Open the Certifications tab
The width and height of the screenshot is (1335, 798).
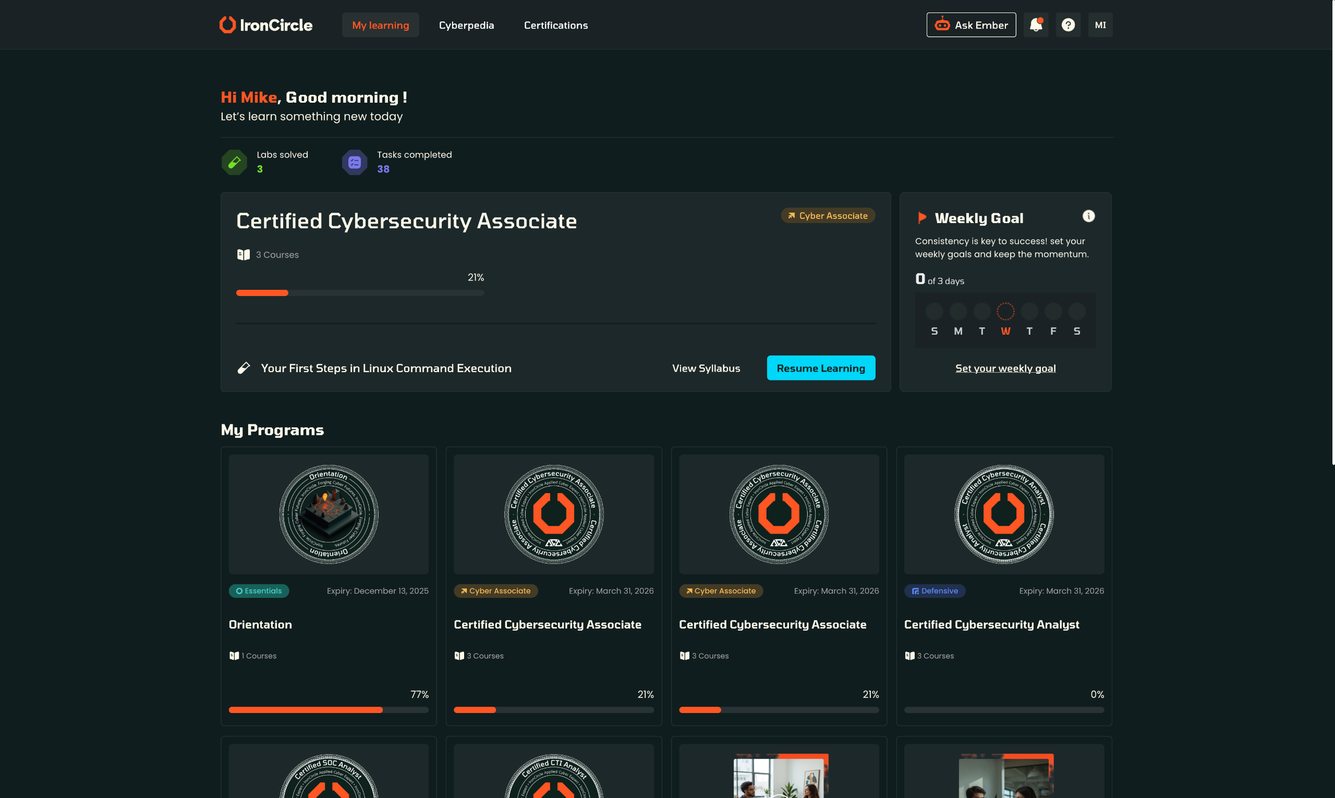(x=555, y=25)
